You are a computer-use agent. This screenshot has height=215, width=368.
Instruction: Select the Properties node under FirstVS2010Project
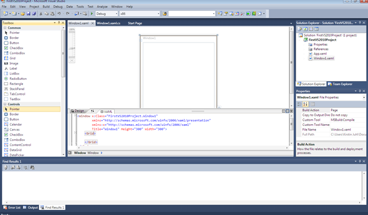(x=320, y=45)
